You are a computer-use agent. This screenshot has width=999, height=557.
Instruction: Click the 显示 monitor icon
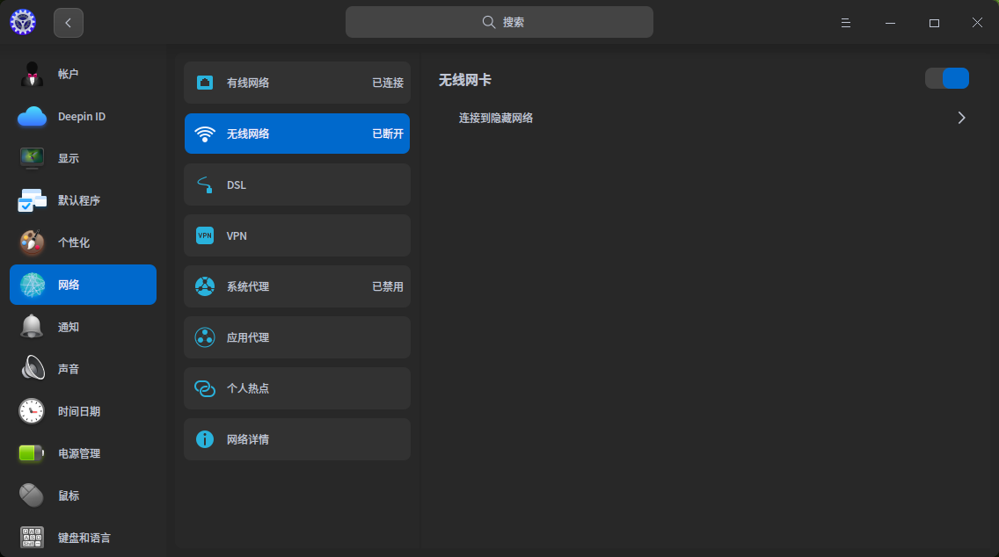(x=32, y=158)
